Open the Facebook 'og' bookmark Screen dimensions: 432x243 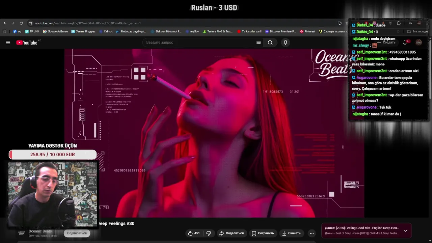[17, 31]
